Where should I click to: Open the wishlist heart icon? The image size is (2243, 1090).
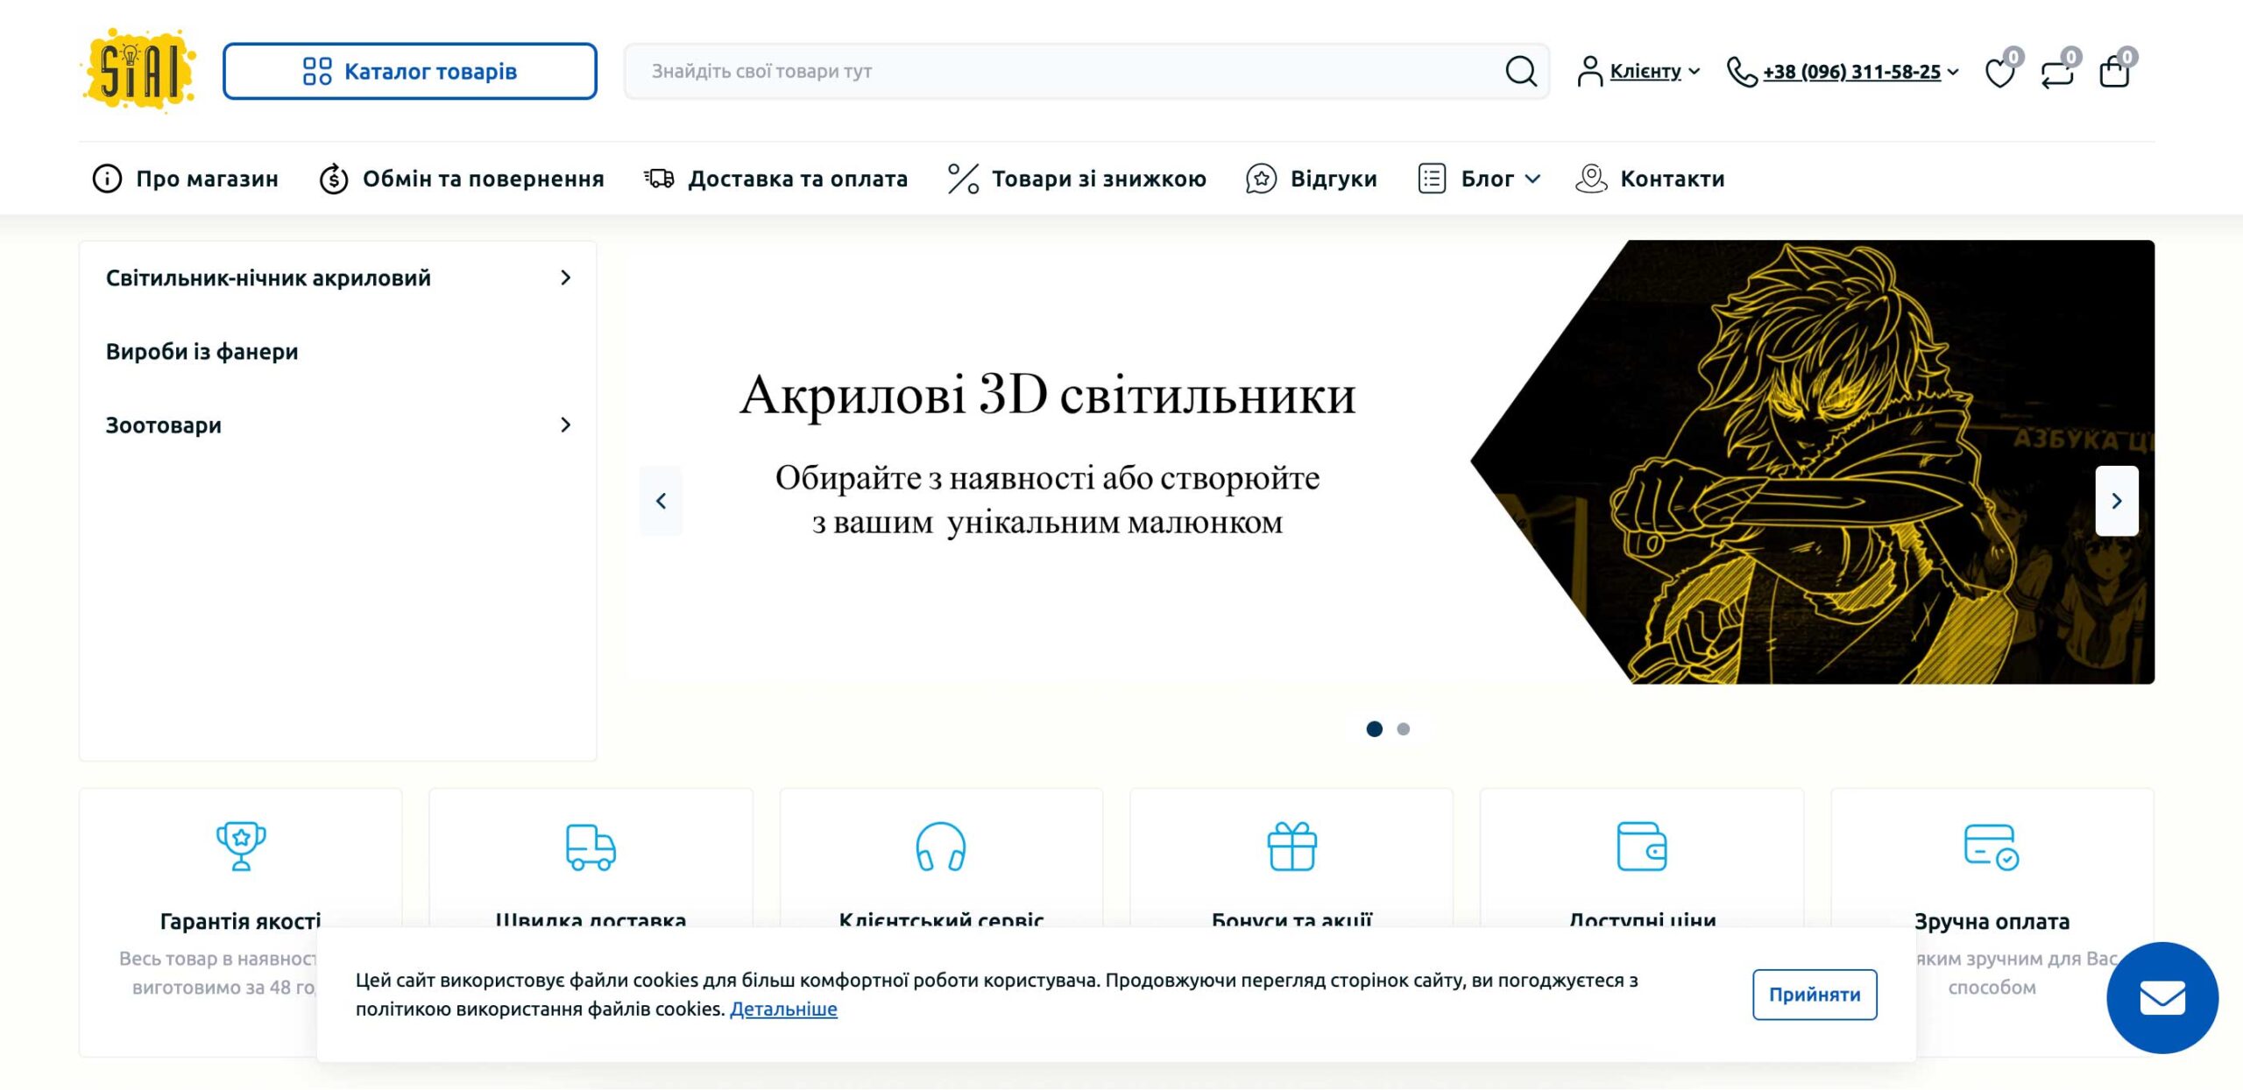1999,73
